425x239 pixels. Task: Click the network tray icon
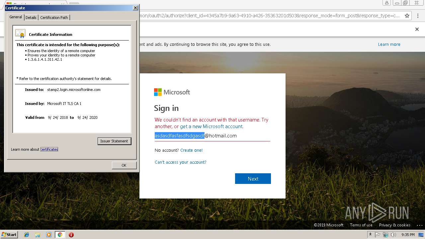pos(385,235)
